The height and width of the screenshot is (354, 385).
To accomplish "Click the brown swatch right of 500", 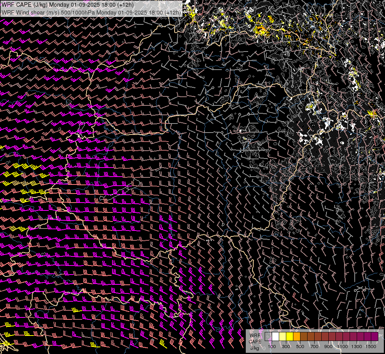I will click(304, 337).
